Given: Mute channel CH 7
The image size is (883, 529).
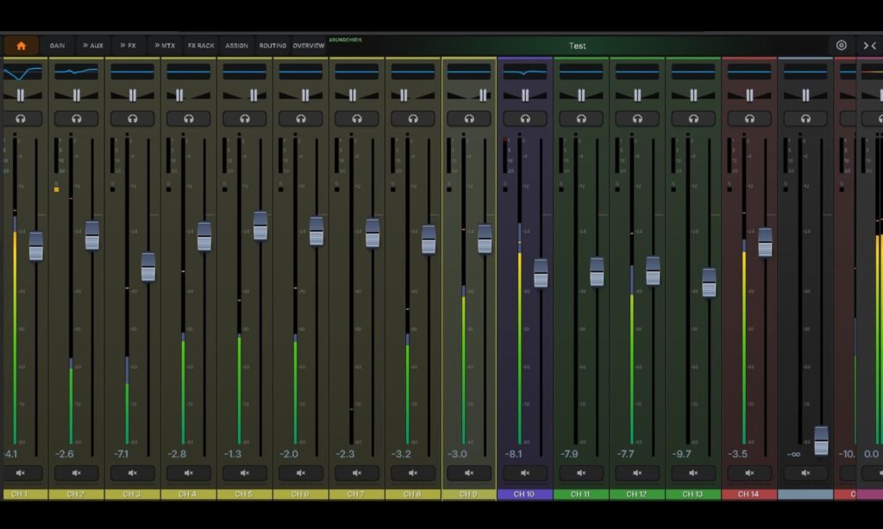Looking at the screenshot, I should (x=356, y=473).
